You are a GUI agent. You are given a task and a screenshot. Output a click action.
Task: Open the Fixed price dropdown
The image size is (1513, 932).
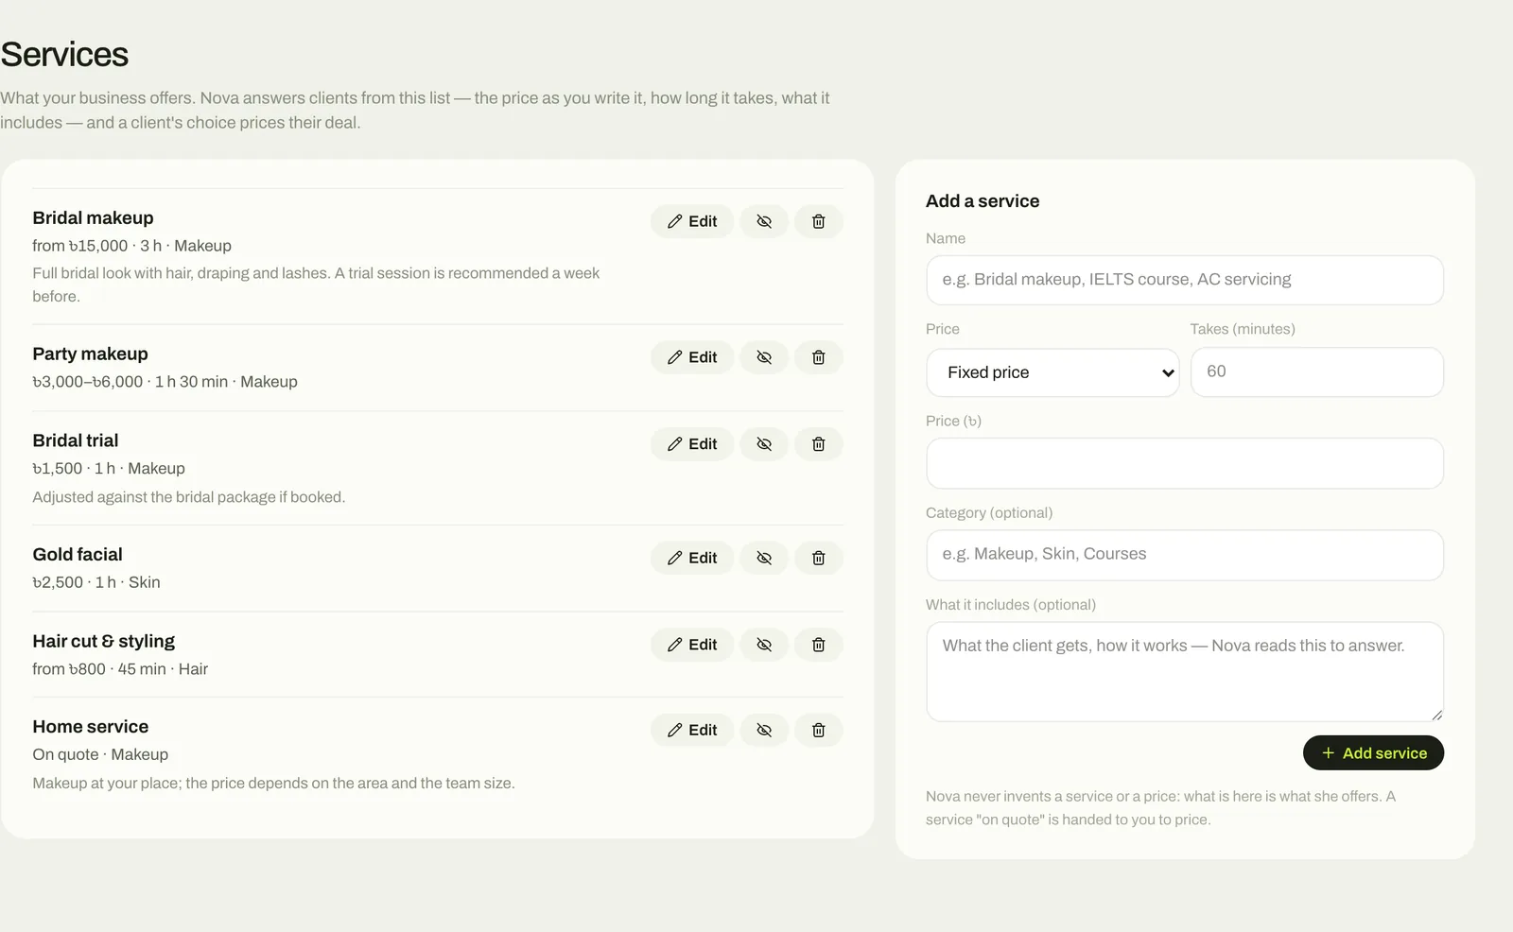(1052, 372)
